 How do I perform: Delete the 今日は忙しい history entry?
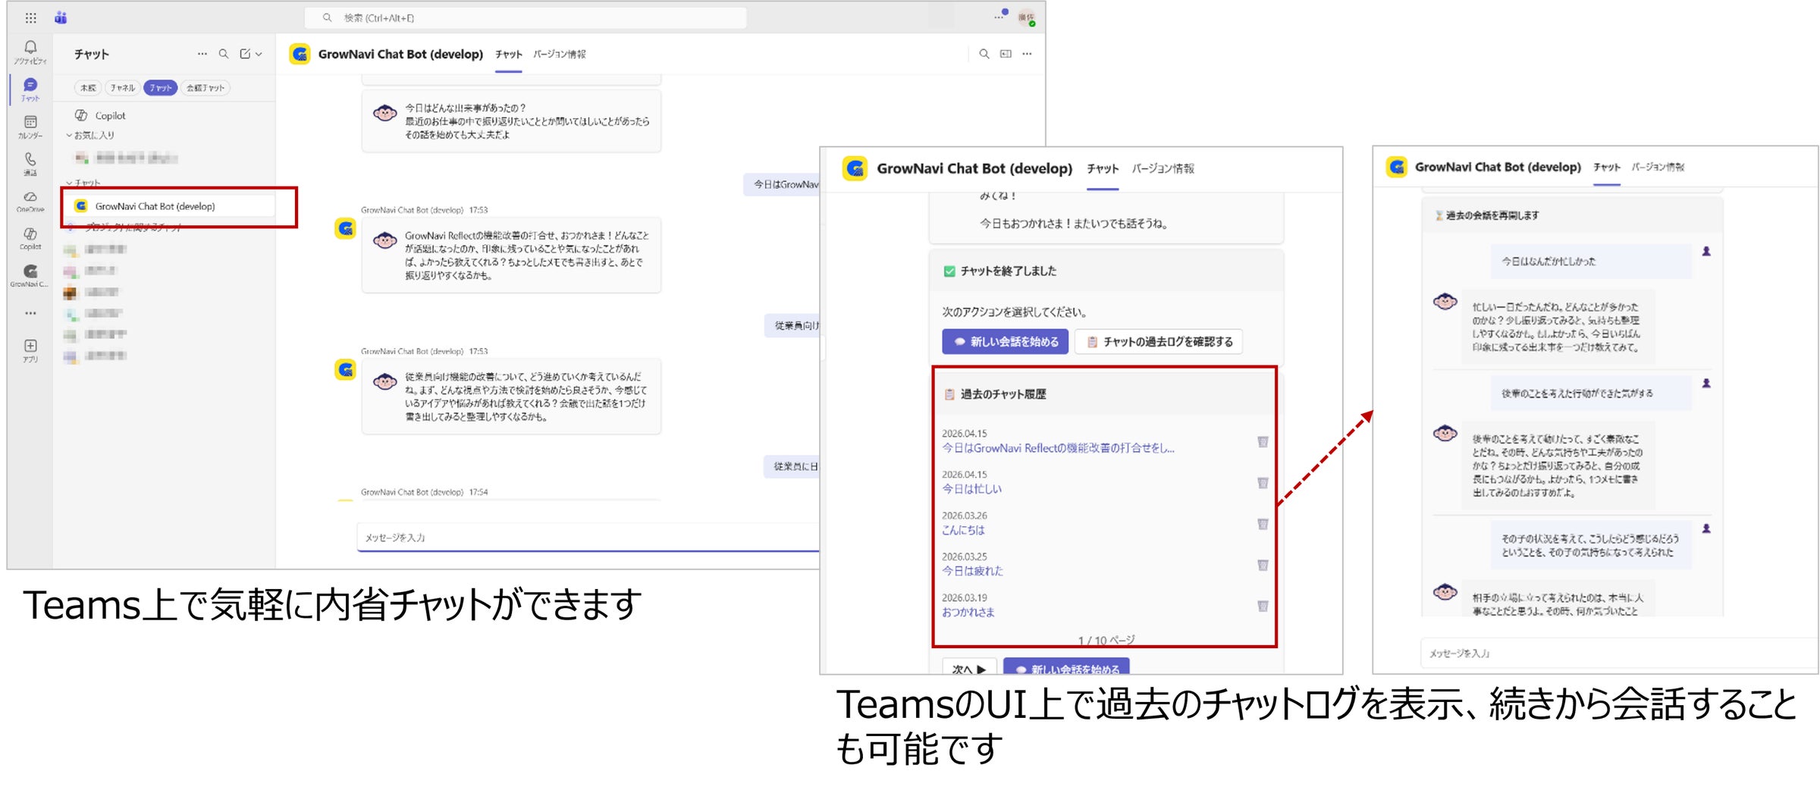pos(1263,483)
